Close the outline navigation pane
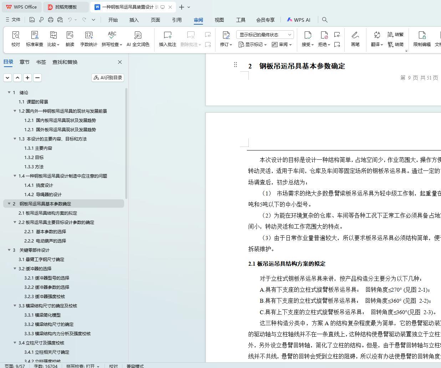 (x=120, y=62)
